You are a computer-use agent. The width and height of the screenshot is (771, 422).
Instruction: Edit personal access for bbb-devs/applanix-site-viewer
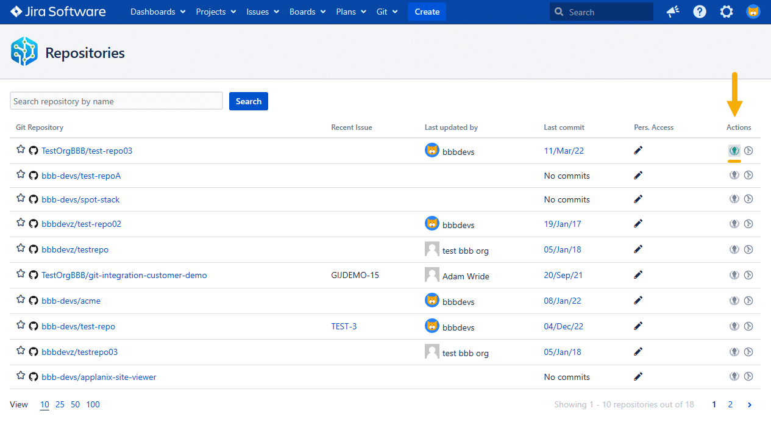click(638, 377)
